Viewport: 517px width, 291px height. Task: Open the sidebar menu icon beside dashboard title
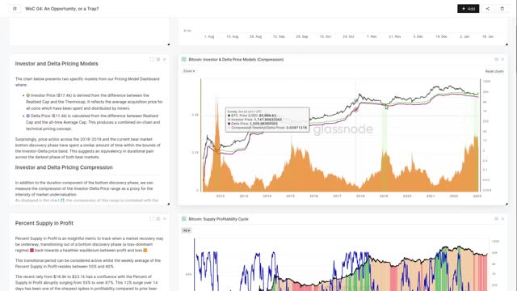point(15,9)
